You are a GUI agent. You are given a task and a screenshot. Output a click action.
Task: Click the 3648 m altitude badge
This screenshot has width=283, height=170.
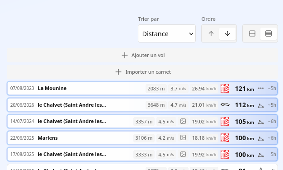[156, 105]
